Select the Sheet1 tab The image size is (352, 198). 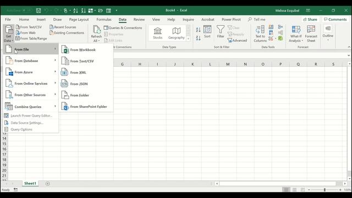[x=30, y=183]
